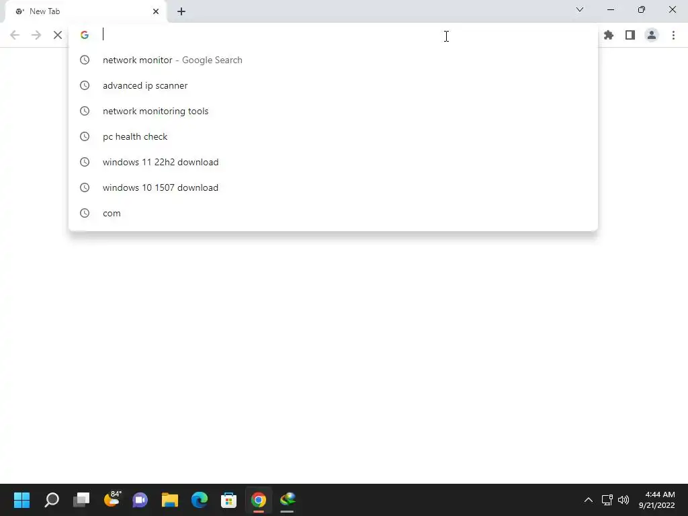The image size is (688, 516).
Task: Minimize the Chrome window
Action: coord(610,9)
